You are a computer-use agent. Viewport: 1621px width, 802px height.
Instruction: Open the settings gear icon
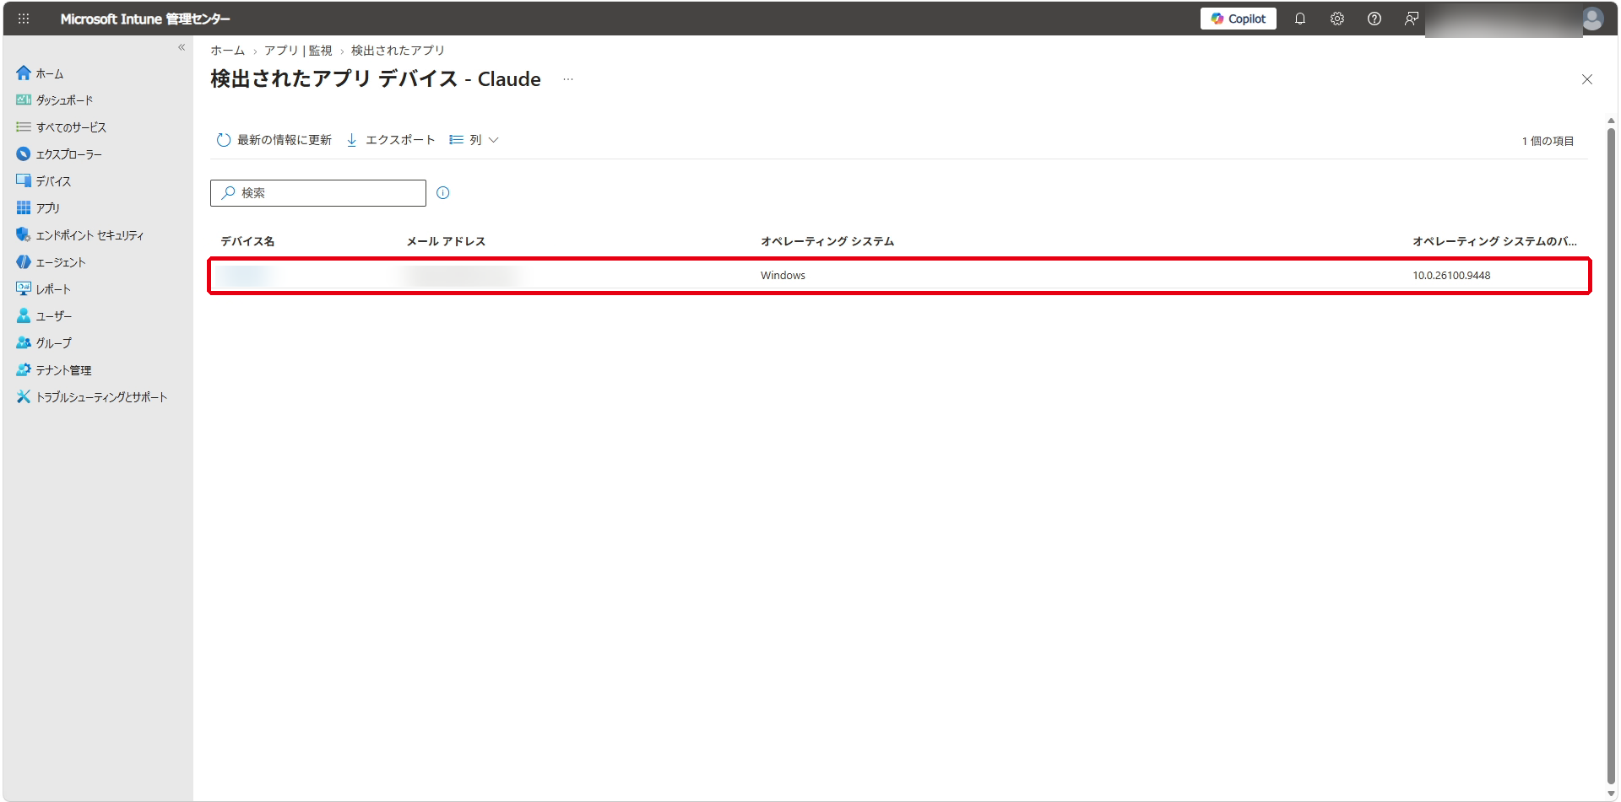pyautogui.click(x=1337, y=19)
